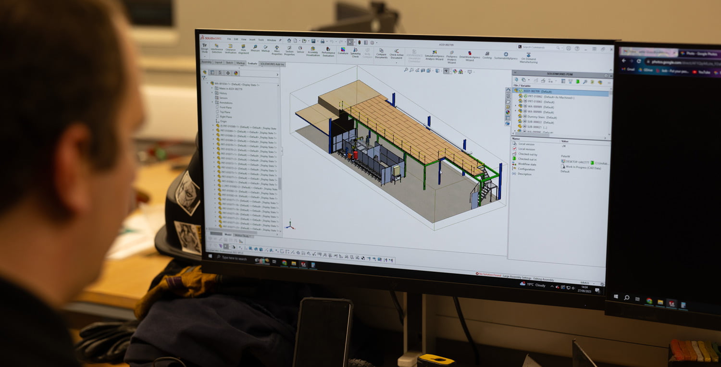Click No Solution Found status message
Viewport: 721px width, 367px height.
coord(488,274)
